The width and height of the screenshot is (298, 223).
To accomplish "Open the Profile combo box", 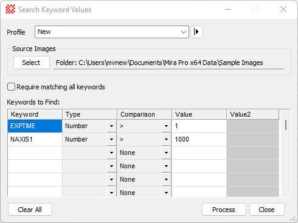I will pos(112,32).
